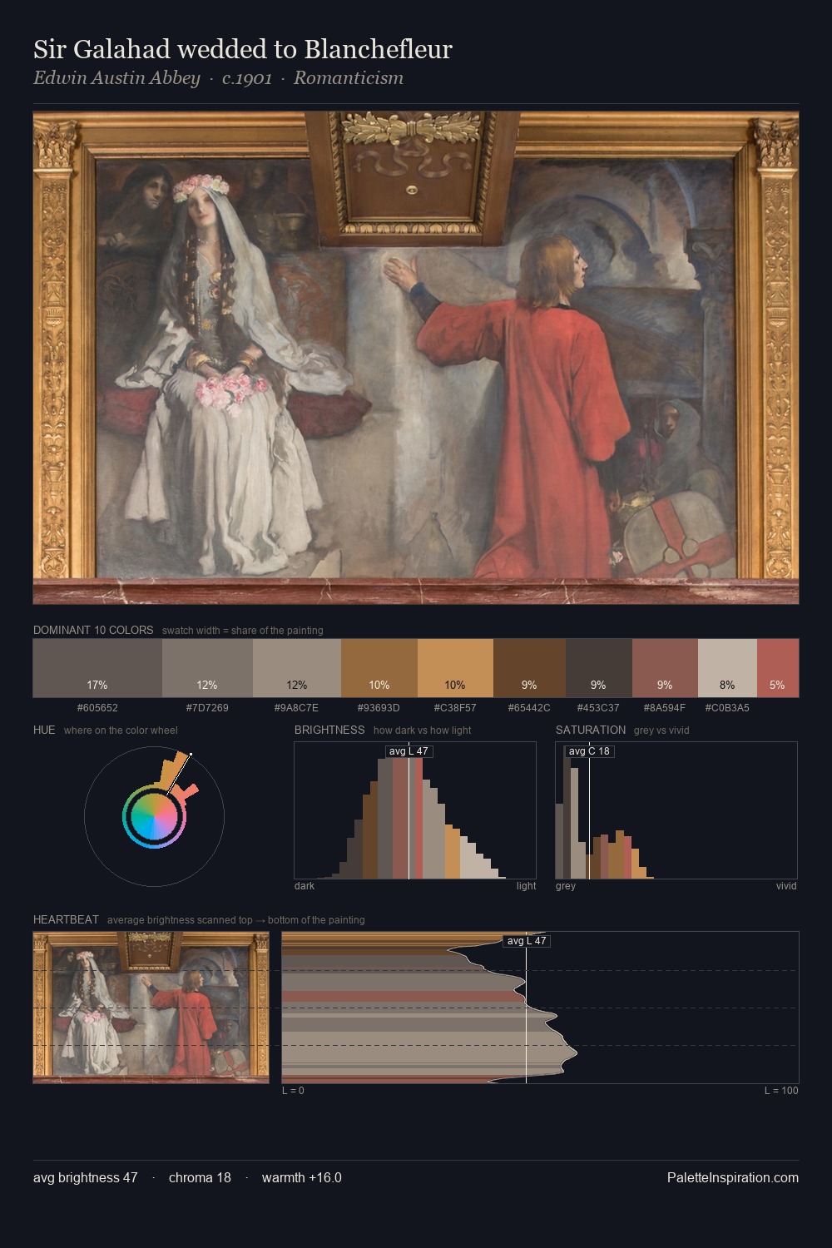
Task: Click the hex label #93693D
Action: [379, 708]
